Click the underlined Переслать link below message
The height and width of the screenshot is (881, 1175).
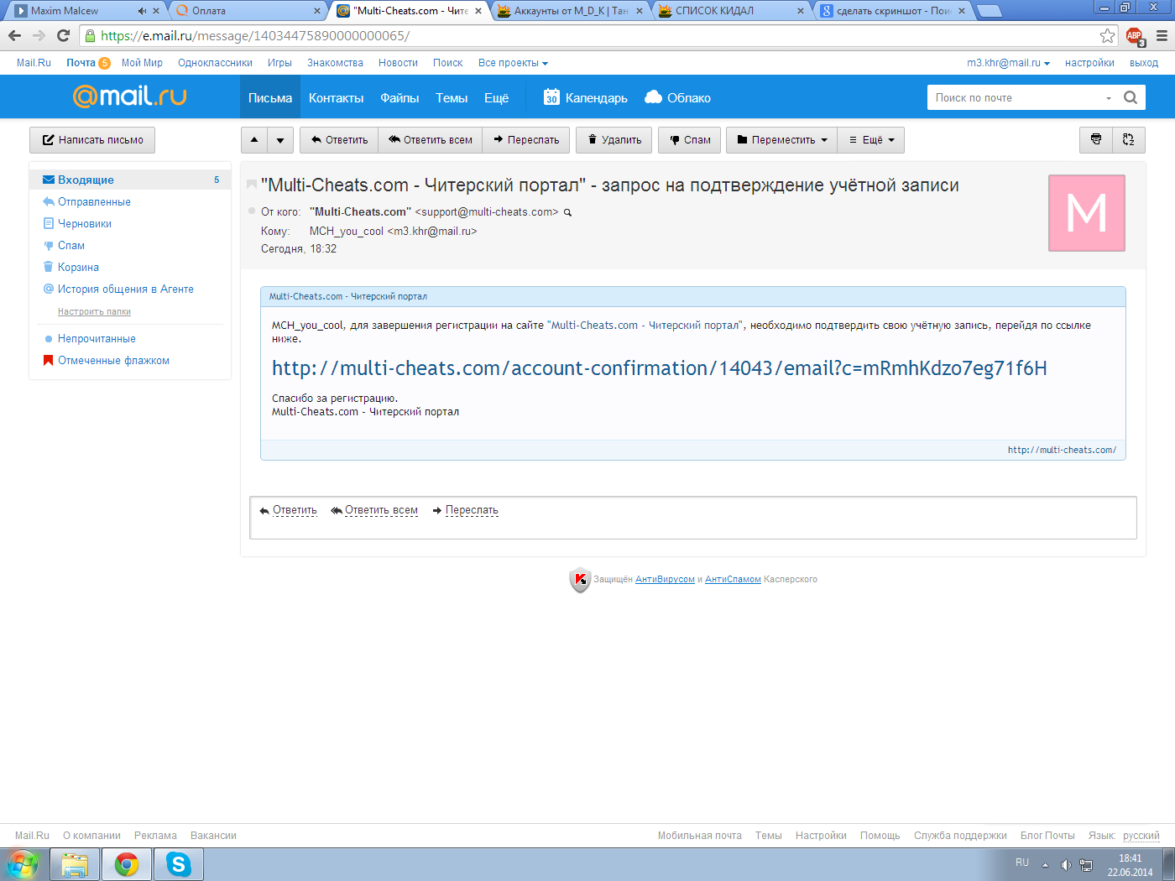472,510
